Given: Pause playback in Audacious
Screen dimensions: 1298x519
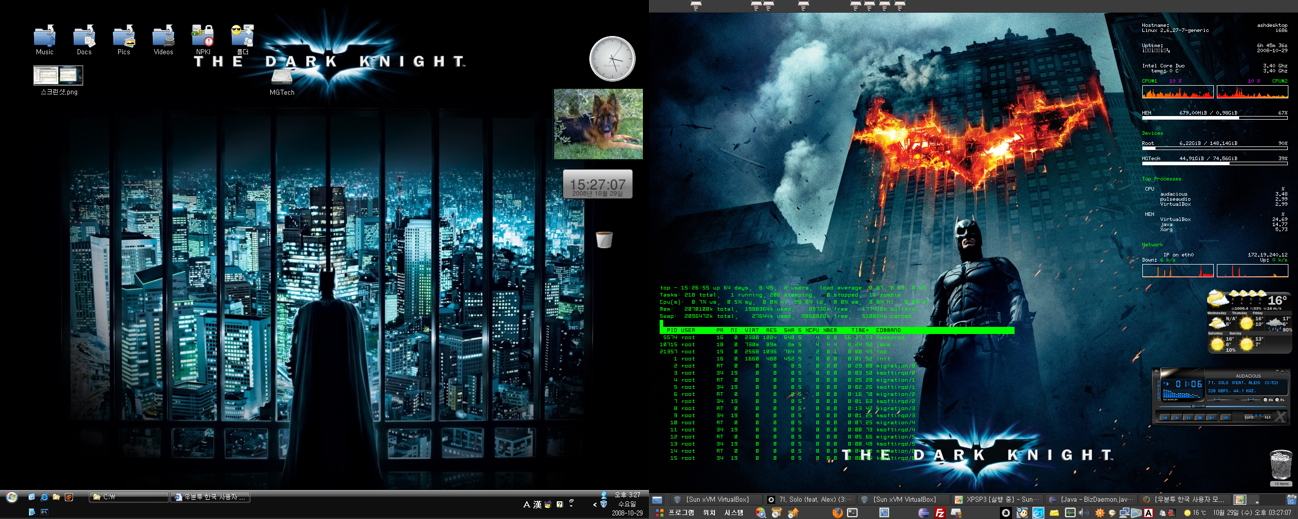Looking at the screenshot, I should coord(1188,418).
